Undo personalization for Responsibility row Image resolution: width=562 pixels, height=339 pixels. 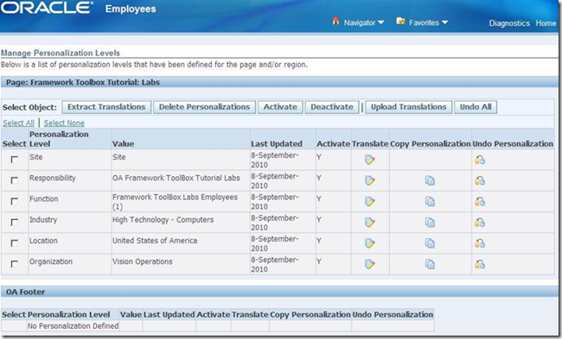coord(480,180)
